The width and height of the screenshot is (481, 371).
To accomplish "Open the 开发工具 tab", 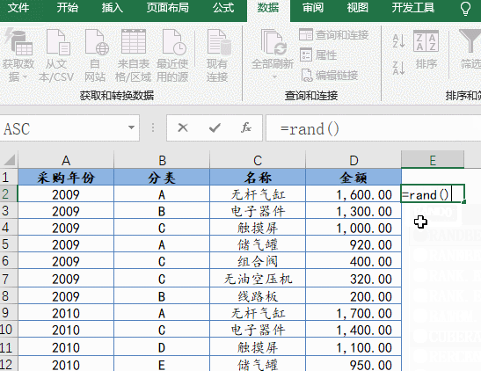I will (413, 8).
